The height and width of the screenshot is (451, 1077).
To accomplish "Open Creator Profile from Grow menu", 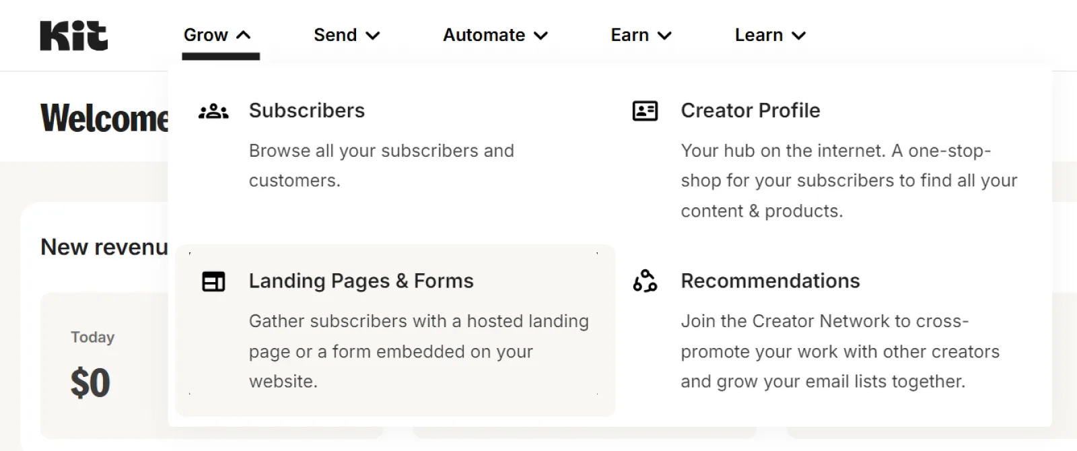I will [750, 110].
